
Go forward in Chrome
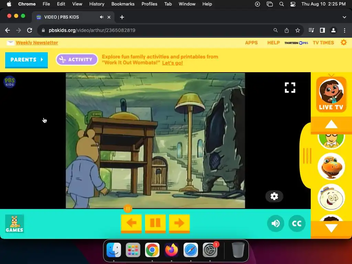point(19,30)
